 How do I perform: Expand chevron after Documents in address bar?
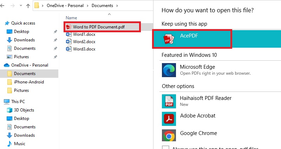pos(117,6)
